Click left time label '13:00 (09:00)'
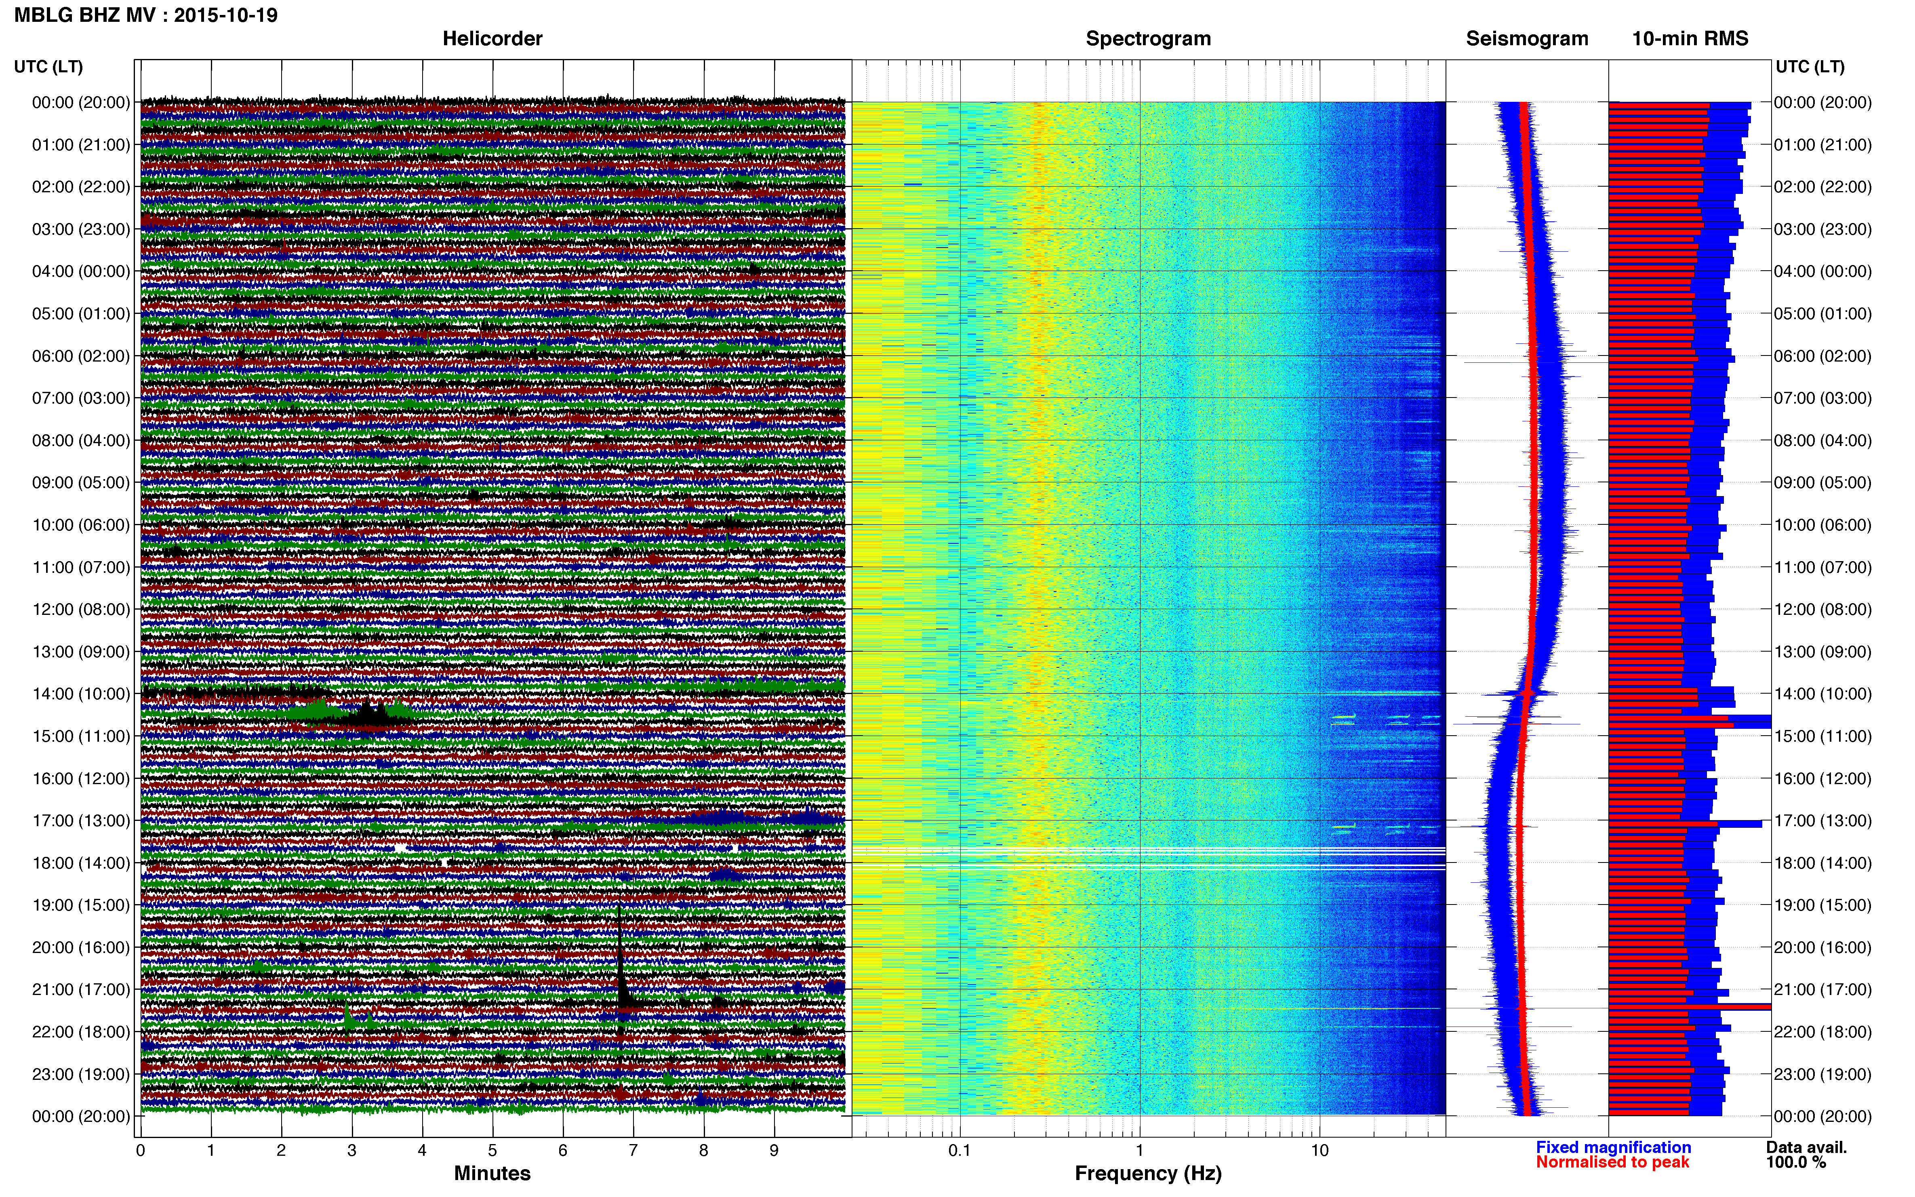This screenshot has width=1915, height=1197. pyautogui.click(x=81, y=652)
